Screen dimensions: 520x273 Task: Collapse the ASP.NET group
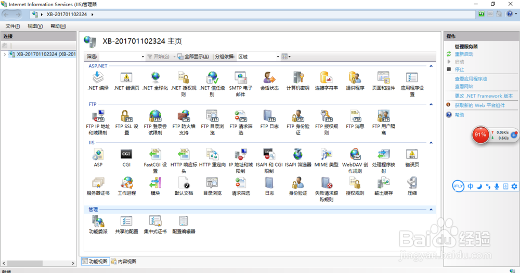pyautogui.click(x=431, y=66)
